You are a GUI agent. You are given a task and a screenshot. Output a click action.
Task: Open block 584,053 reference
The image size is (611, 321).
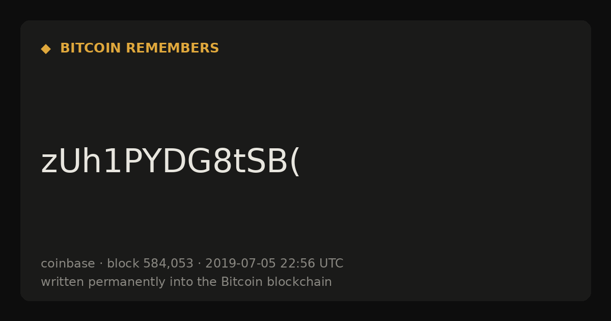click(150, 263)
